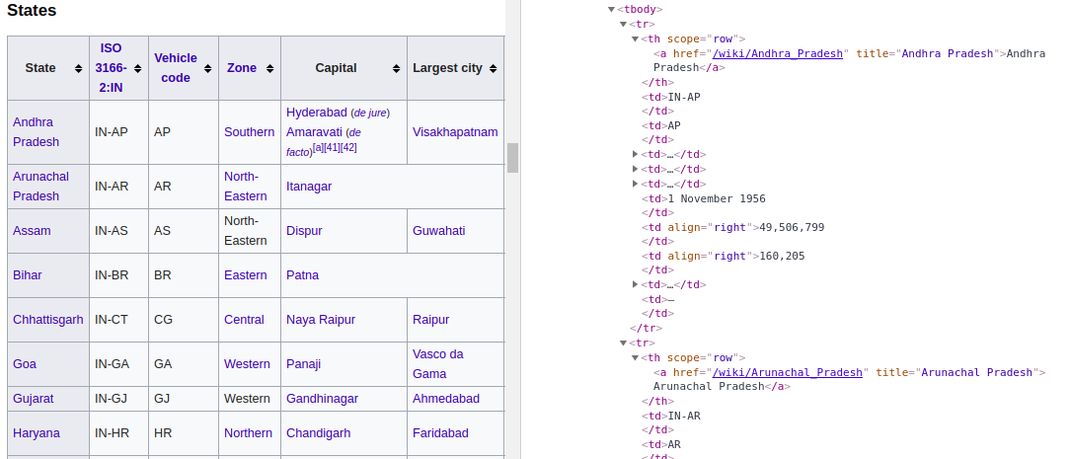
Task: Open the Gandhinagar link
Action: (322, 399)
